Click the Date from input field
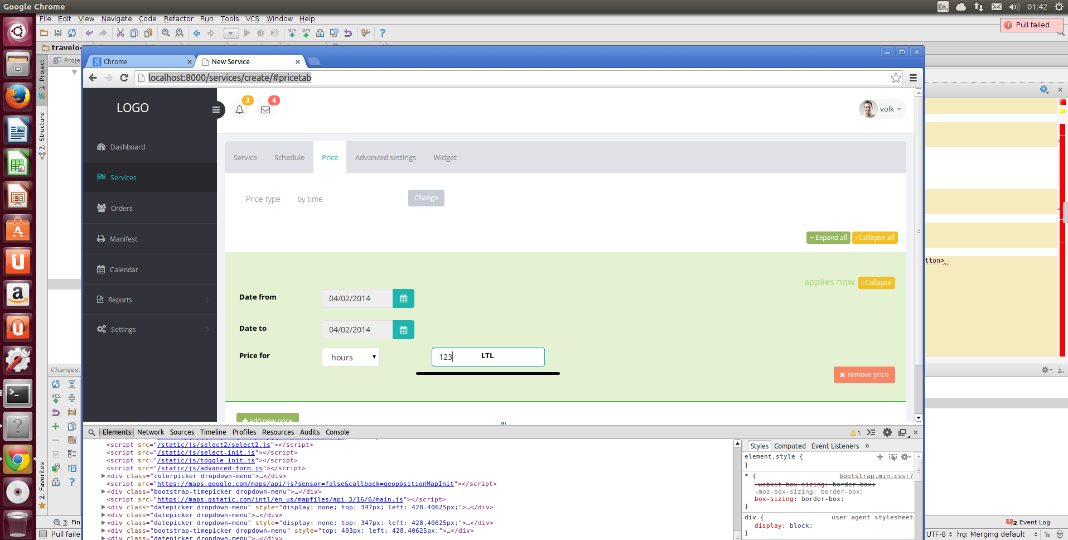The height and width of the screenshot is (540, 1068). [357, 298]
